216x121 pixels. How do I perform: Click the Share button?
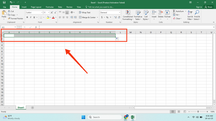point(209,7)
